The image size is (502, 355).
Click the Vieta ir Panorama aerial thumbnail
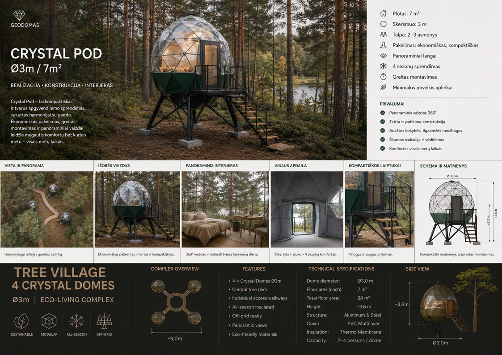click(x=47, y=209)
